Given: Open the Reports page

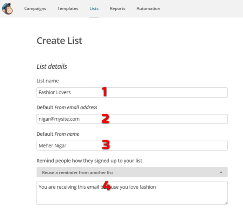Looking at the screenshot, I should (117, 8).
